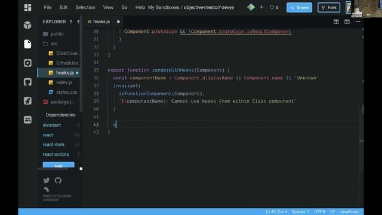Open the Twitter link icon
Viewport: 382px width, 215px height.
pyautogui.click(x=47, y=180)
